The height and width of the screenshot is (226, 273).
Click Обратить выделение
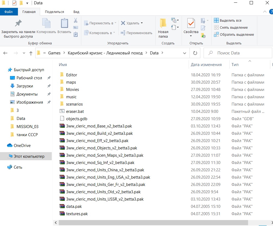click(234, 34)
